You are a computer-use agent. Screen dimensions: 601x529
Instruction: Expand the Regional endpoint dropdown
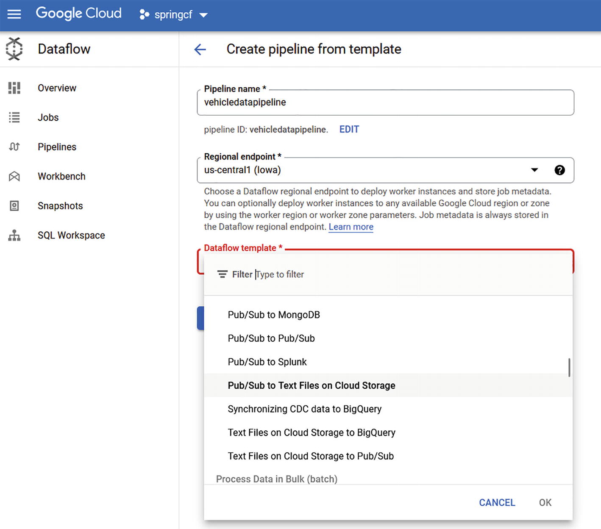coord(534,170)
